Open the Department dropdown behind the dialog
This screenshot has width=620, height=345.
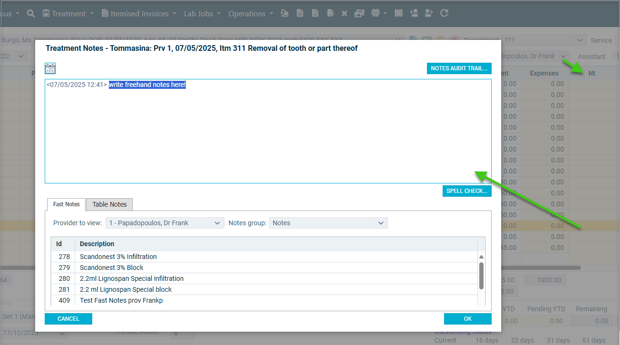pyautogui.click(x=543, y=40)
